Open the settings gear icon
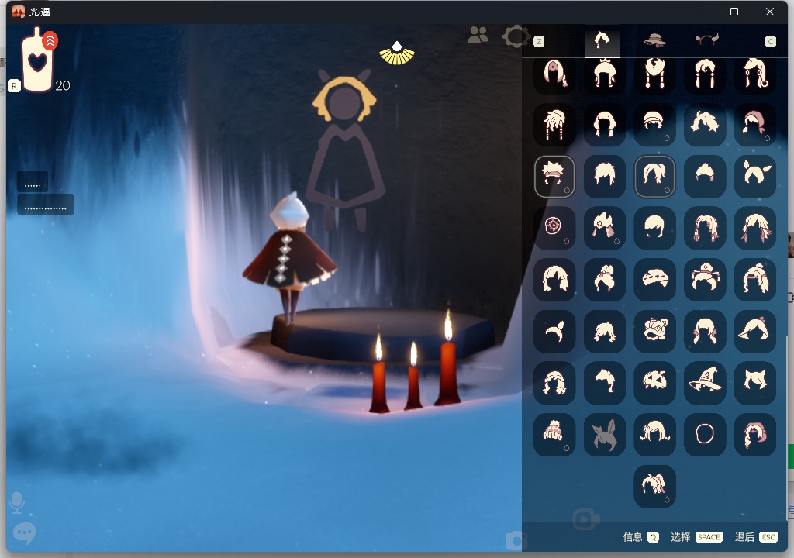794x558 pixels. coord(516,36)
